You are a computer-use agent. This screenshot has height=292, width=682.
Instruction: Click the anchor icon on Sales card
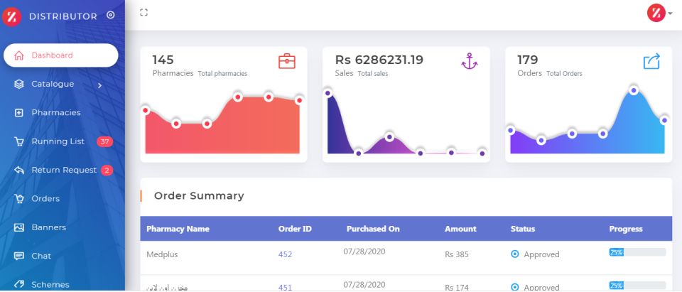point(469,62)
